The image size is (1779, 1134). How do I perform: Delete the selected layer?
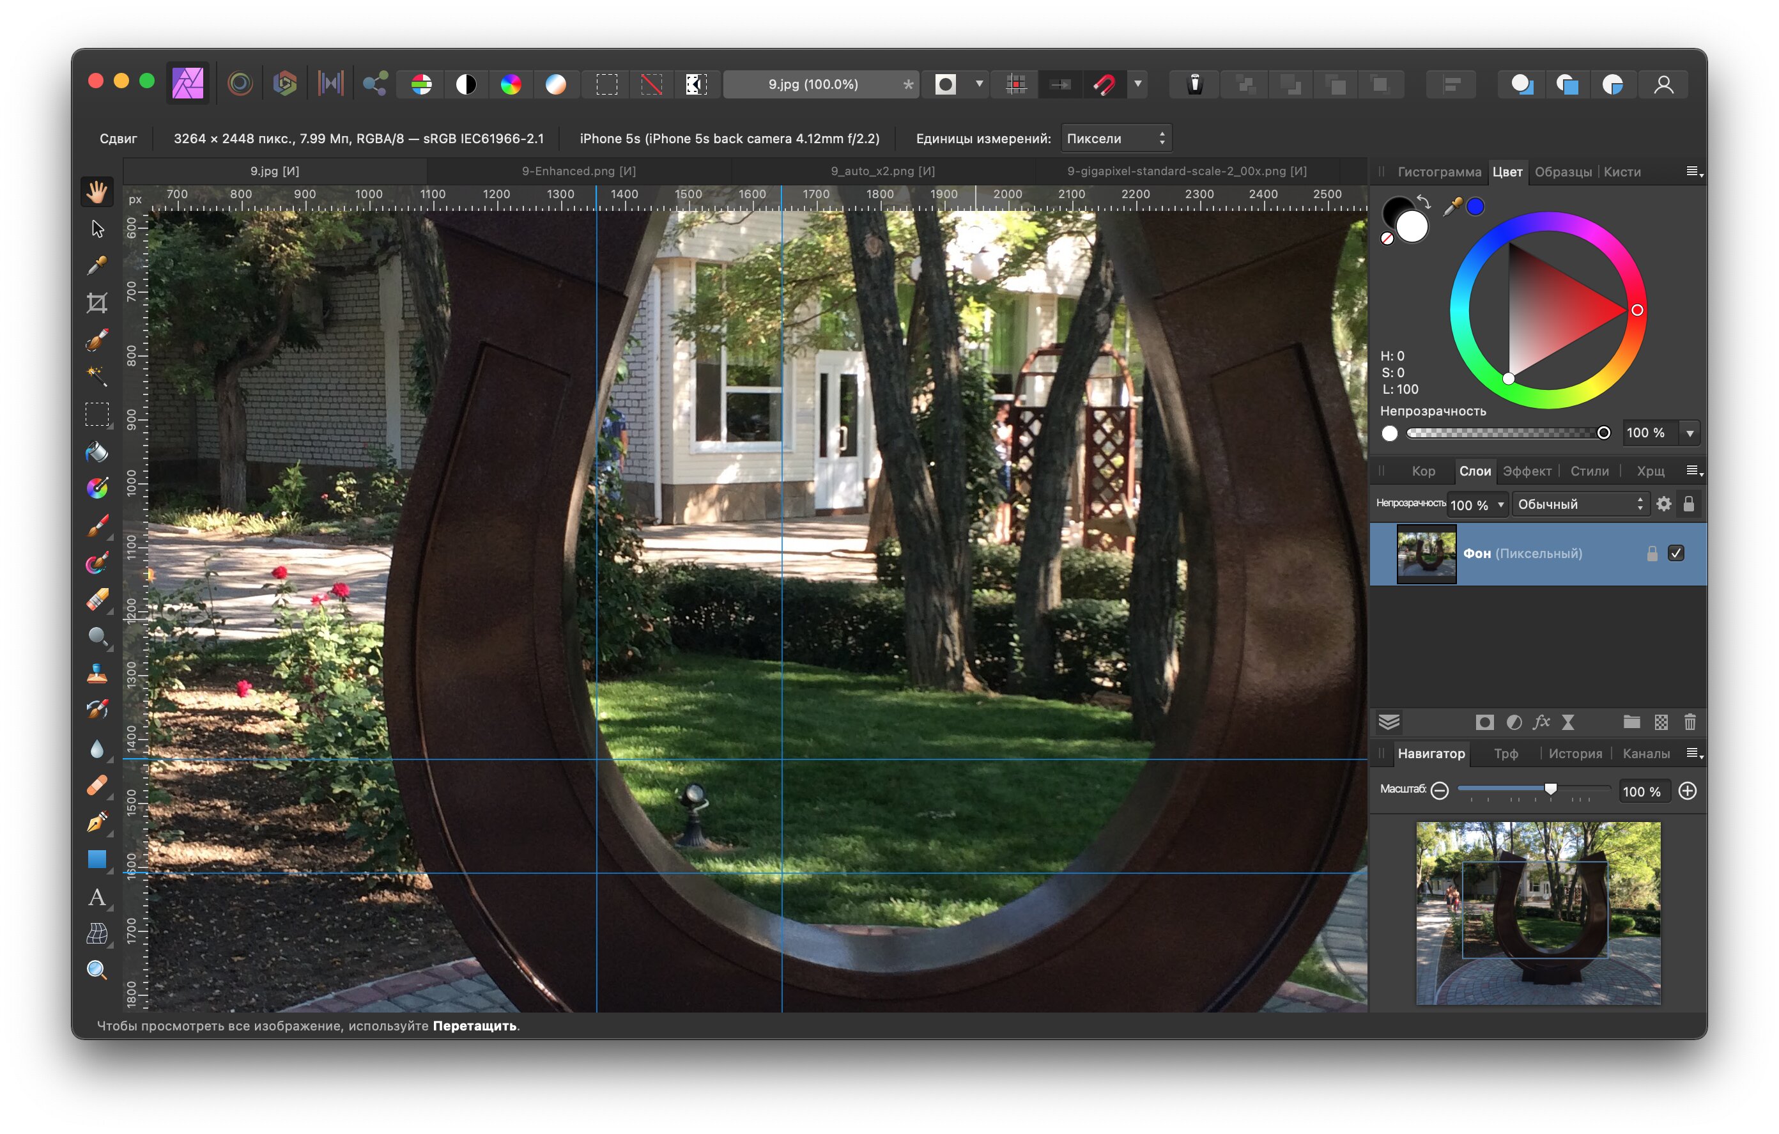click(x=1690, y=722)
